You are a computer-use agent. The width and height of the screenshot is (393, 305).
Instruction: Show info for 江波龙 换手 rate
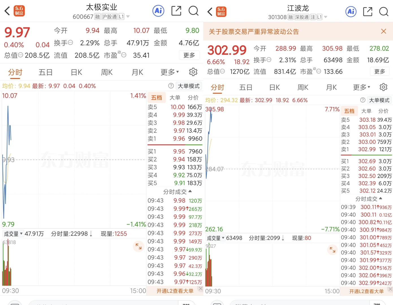click(269, 60)
